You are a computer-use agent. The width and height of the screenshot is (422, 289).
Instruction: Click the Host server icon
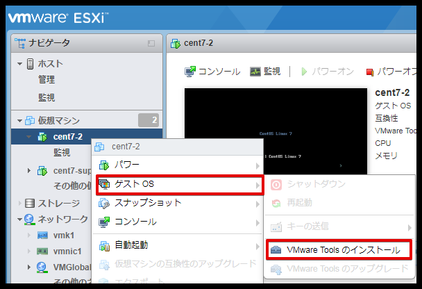coord(30,64)
